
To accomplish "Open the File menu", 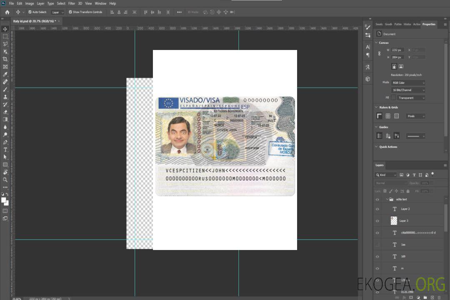I will click(x=12, y=3).
